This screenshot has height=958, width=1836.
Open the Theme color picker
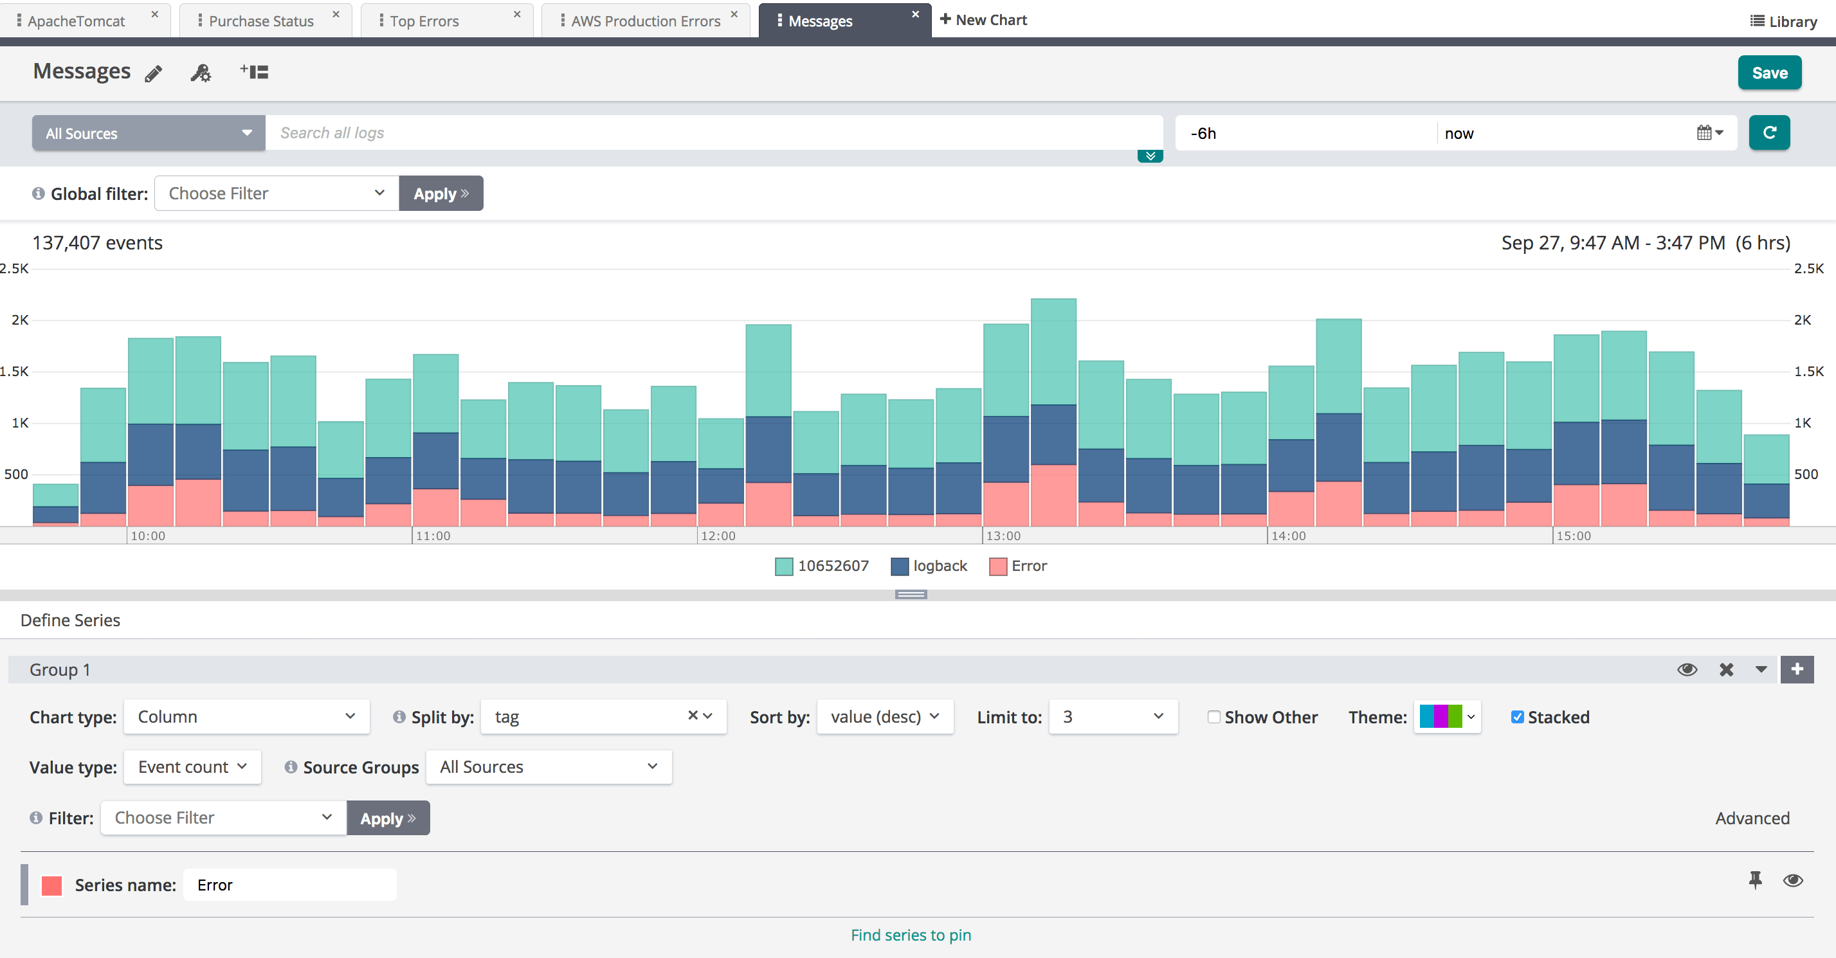click(x=1447, y=716)
